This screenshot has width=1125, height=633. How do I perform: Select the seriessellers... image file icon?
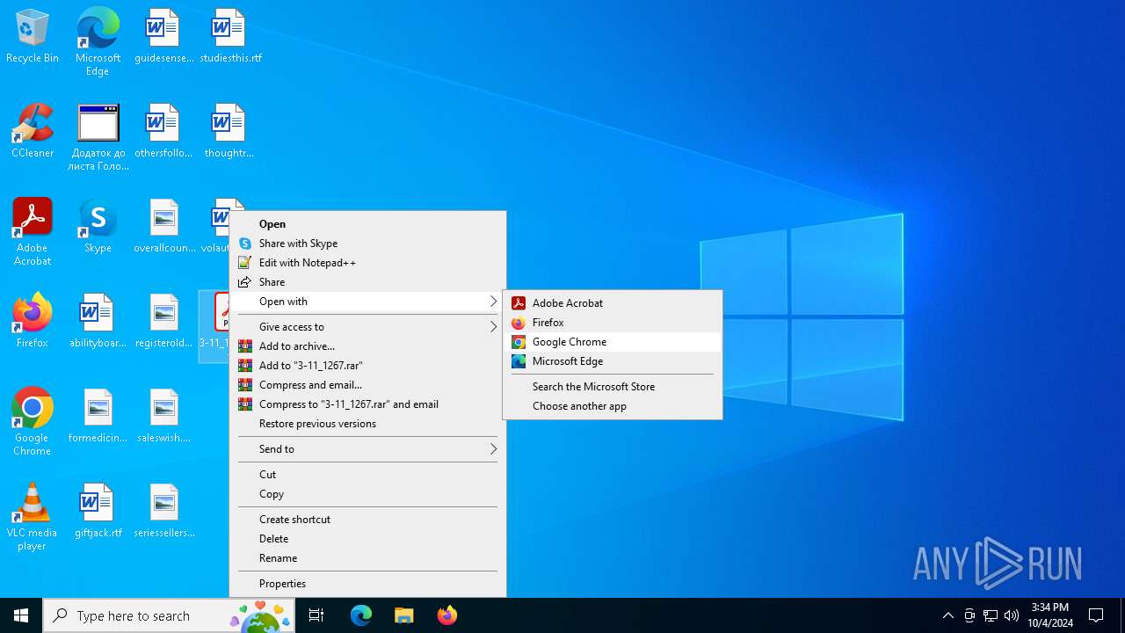(x=164, y=512)
